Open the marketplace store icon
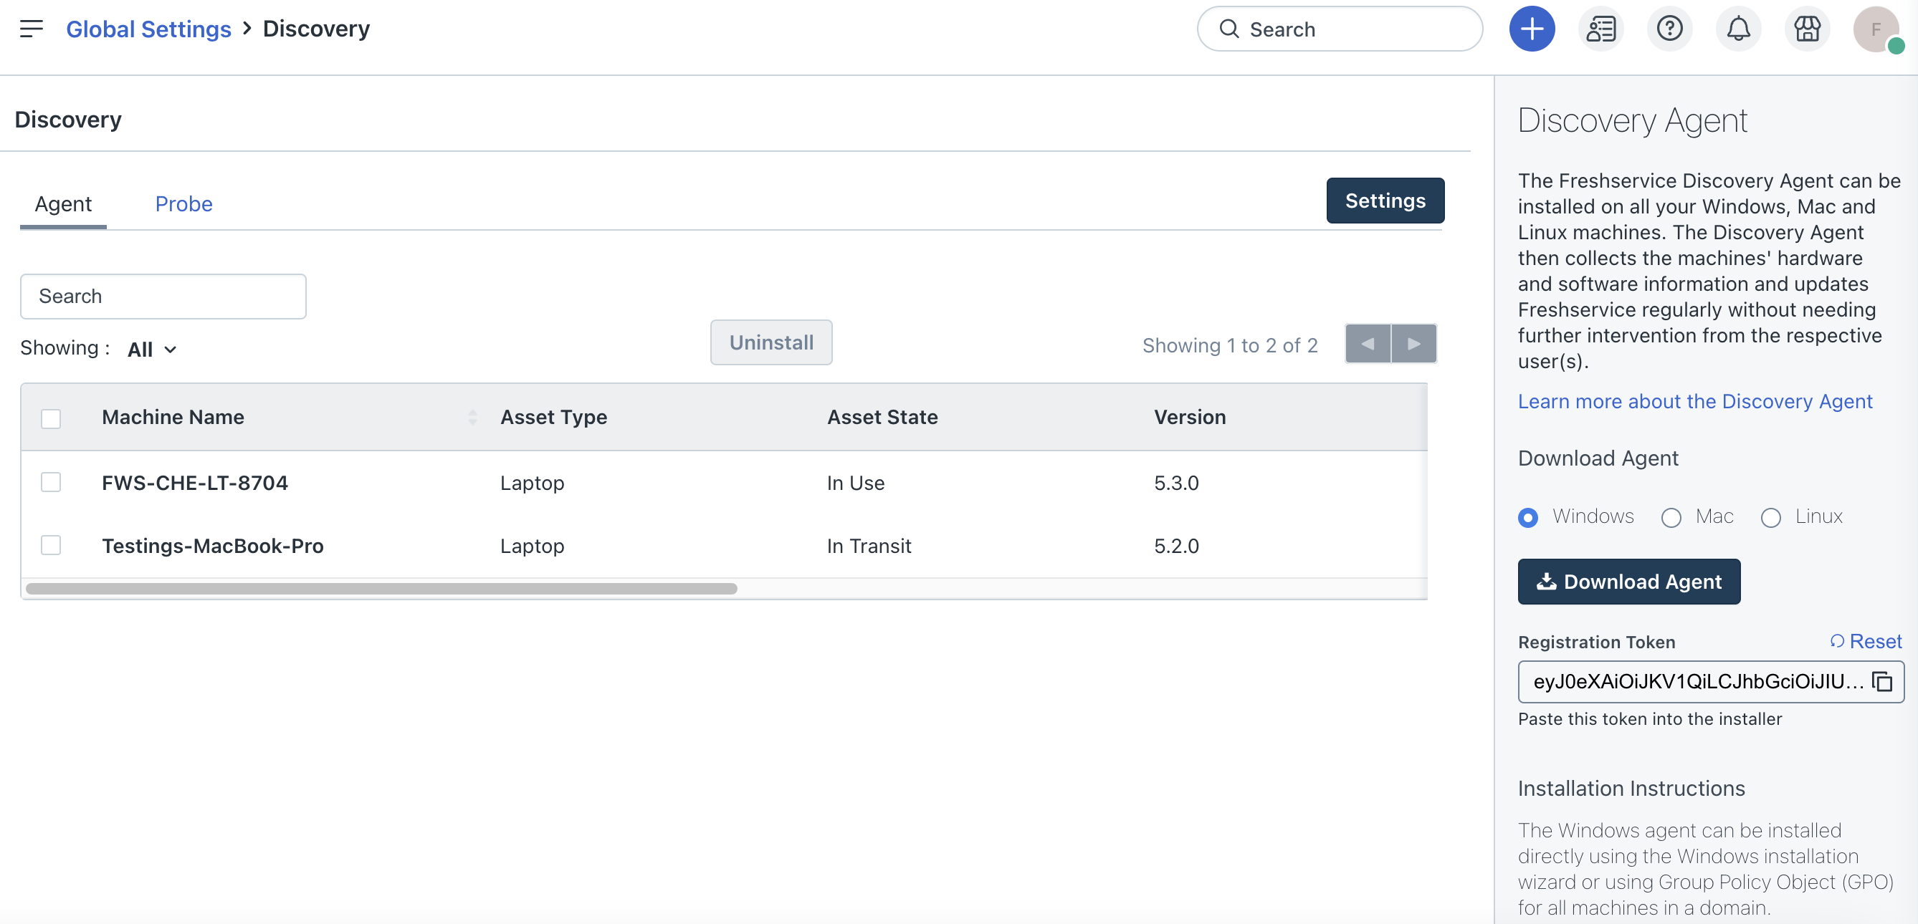Image resolution: width=1918 pixels, height=924 pixels. 1807,29
